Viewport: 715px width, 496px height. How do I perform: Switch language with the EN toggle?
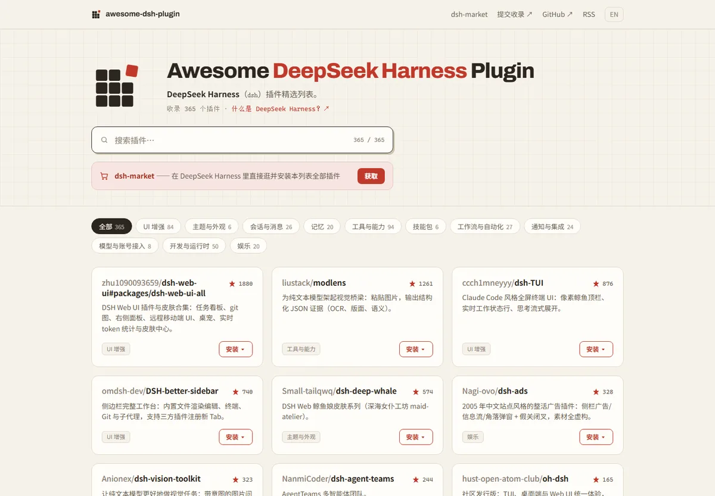614,14
